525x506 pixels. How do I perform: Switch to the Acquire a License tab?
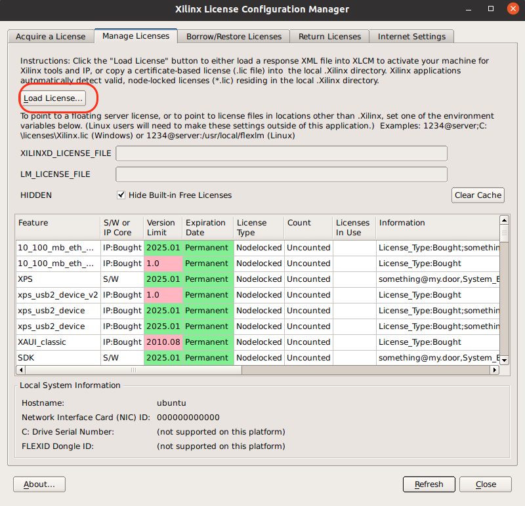pos(51,37)
